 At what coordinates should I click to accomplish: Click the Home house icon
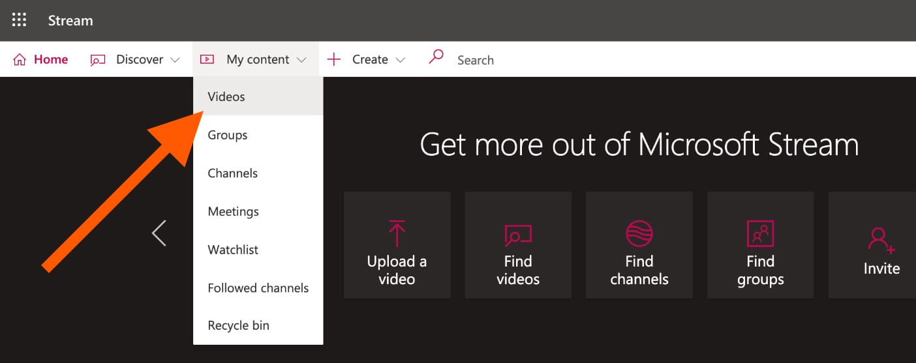tap(20, 60)
